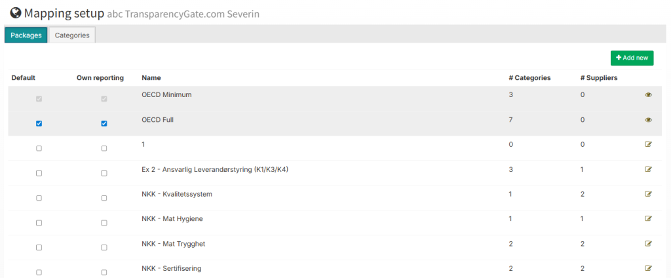
Task: Edit the NKK - Mat Trygghet package
Action: 648,244
